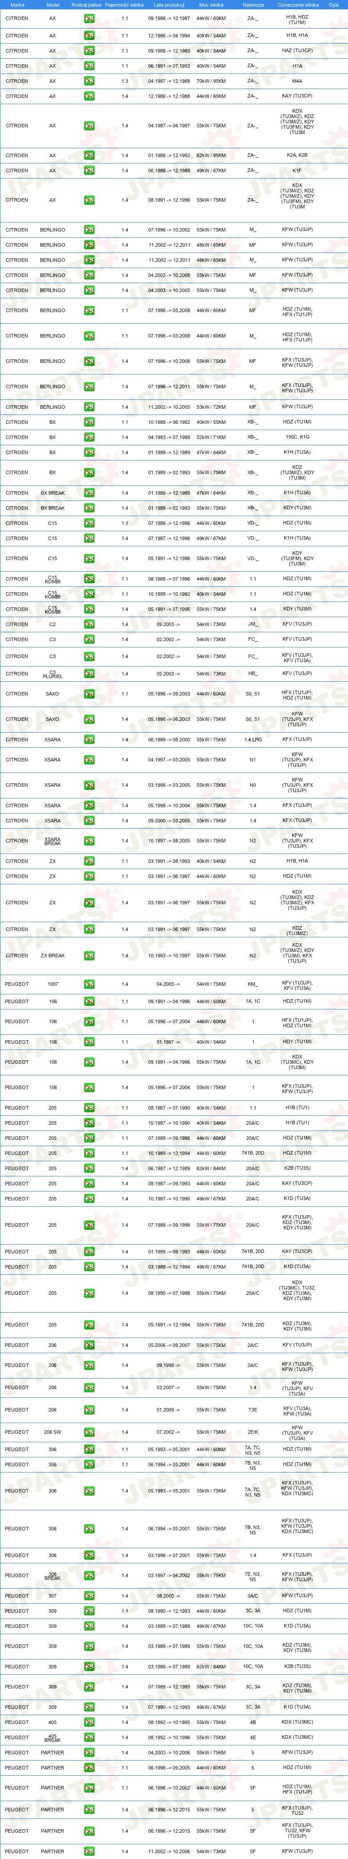Select the M4A engine code cell
This screenshot has height=1859, width=348.
(x=297, y=81)
